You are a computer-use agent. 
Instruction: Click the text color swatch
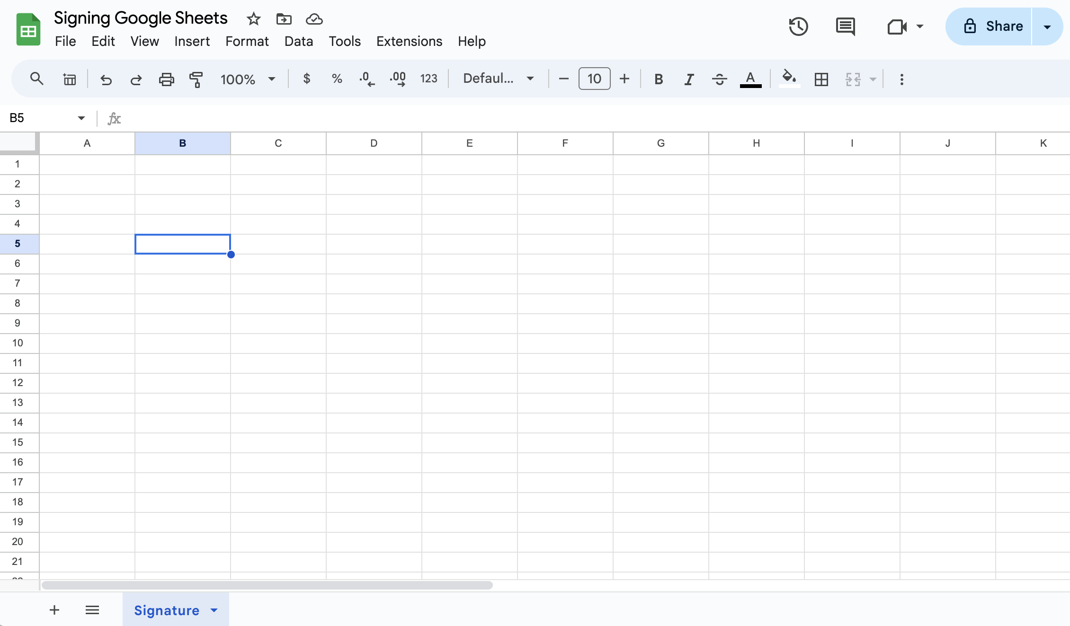click(749, 78)
